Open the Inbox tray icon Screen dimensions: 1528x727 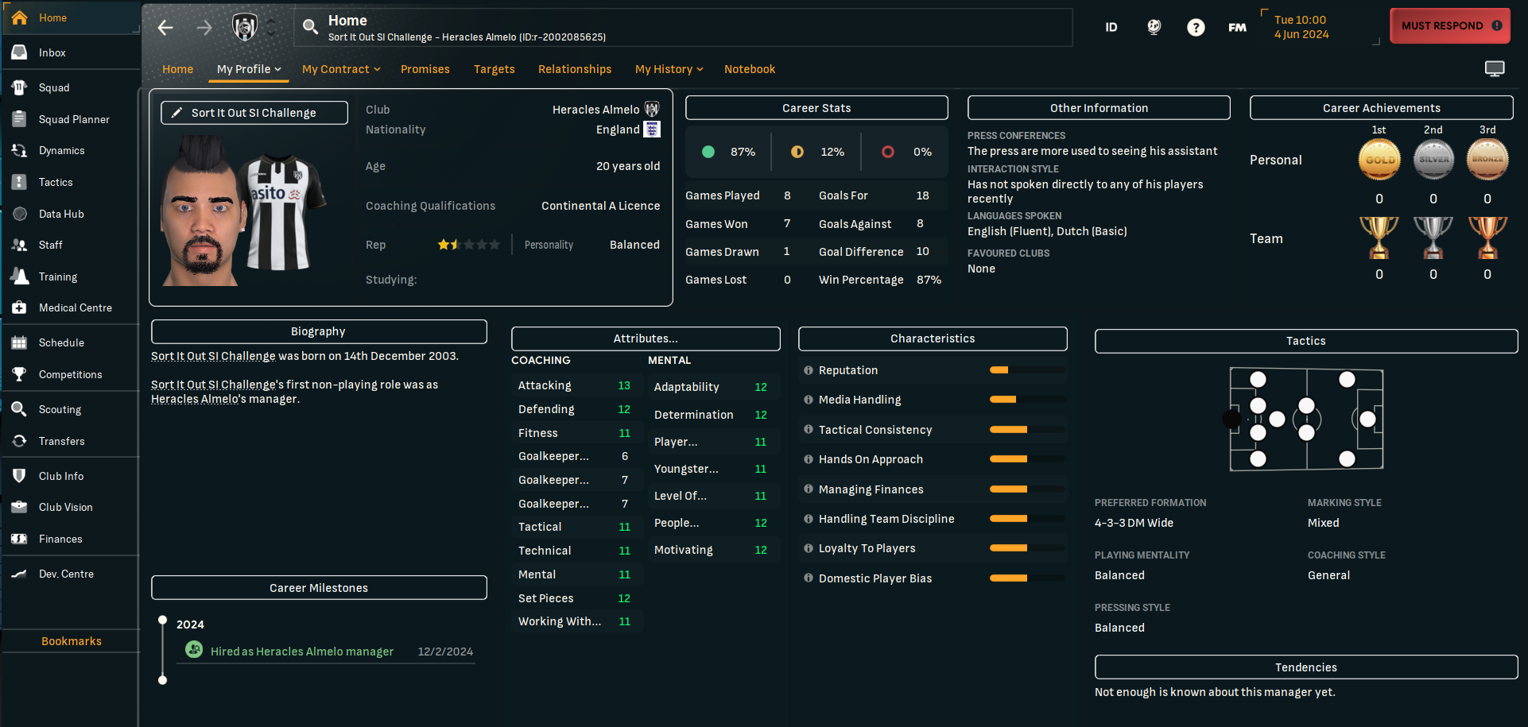pos(20,52)
